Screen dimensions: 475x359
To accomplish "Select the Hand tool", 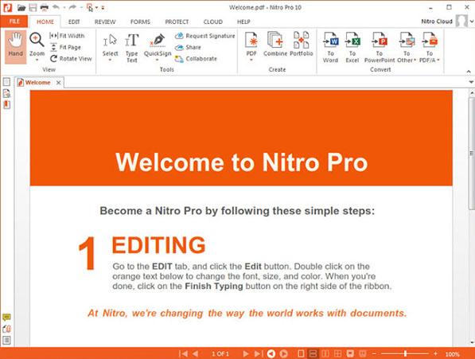I will tap(15, 47).
